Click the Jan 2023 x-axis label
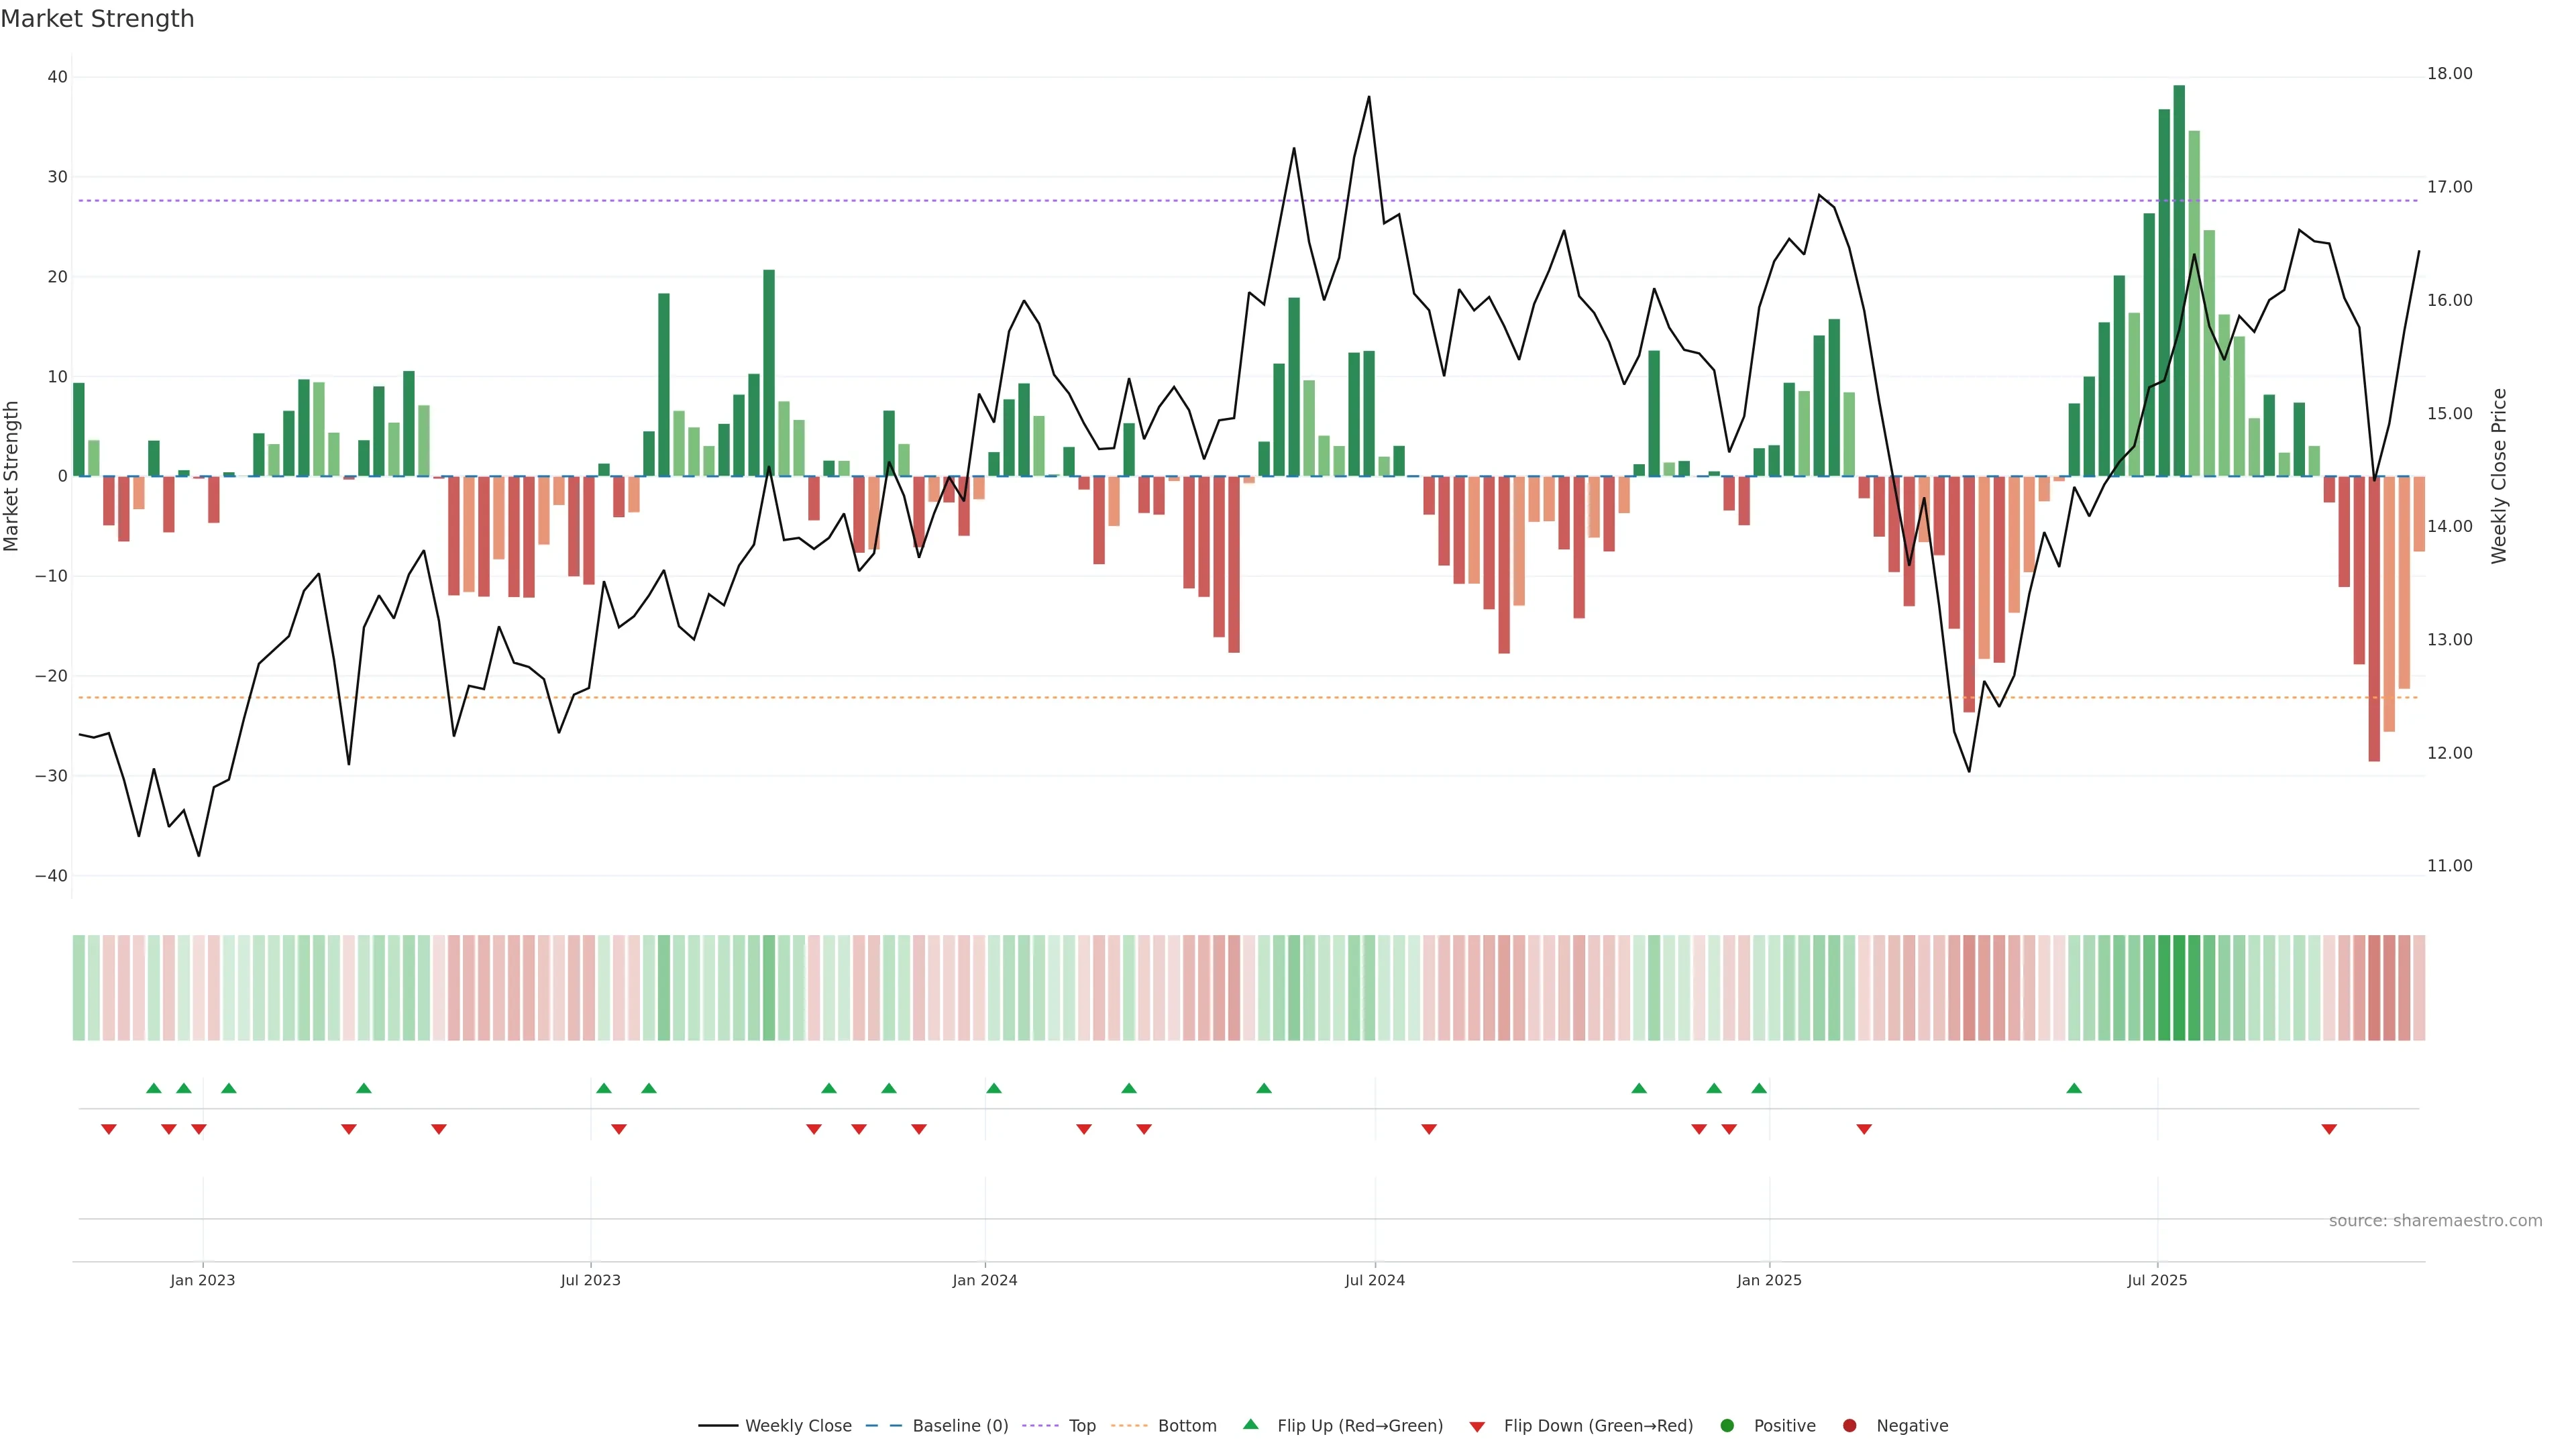2576x1449 pixels. click(x=202, y=1280)
